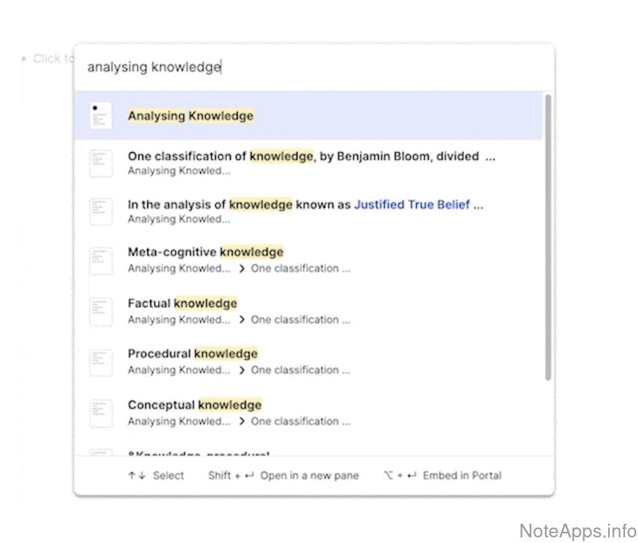This screenshot has height=543, width=638.
Task: Click the 'Open in a new pane' hint
Action: pos(309,476)
